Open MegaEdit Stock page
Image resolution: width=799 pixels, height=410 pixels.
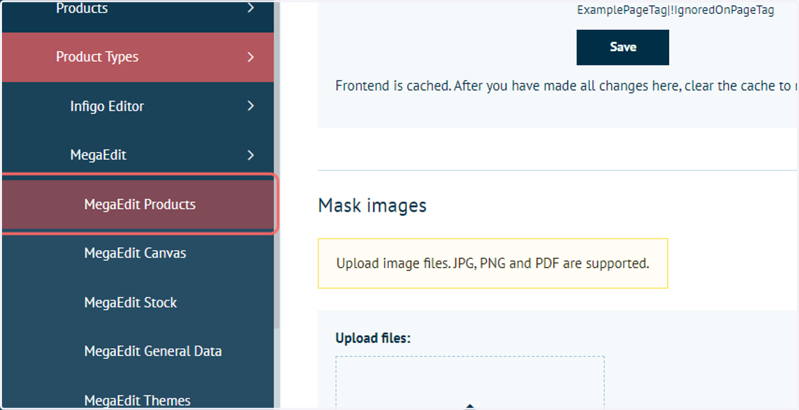click(138, 302)
